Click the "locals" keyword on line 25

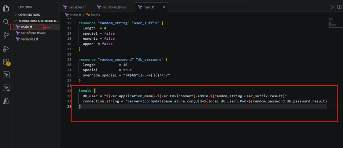[x=85, y=90]
